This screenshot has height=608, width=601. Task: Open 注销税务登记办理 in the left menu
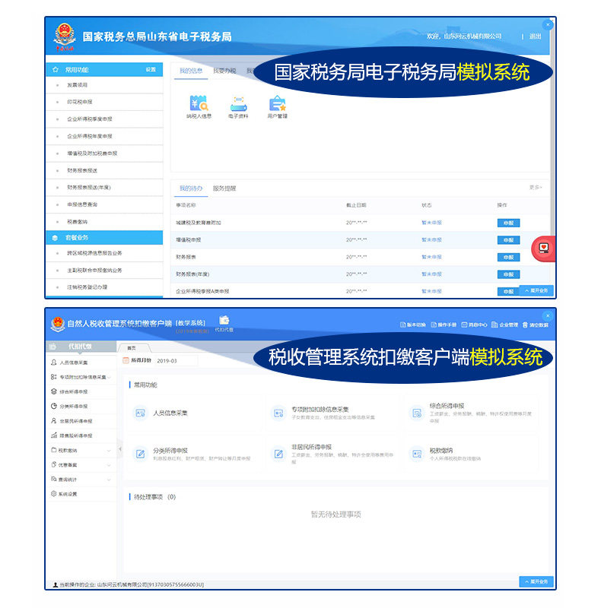tap(104, 287)
